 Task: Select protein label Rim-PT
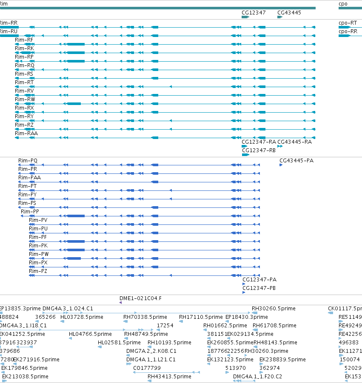click(27, 186)
